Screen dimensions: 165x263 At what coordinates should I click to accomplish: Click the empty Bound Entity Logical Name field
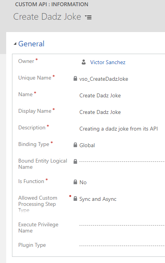click(122, 162)
